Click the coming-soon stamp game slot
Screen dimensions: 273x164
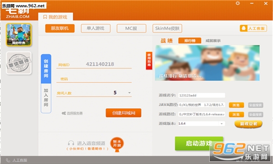[19, 63]
